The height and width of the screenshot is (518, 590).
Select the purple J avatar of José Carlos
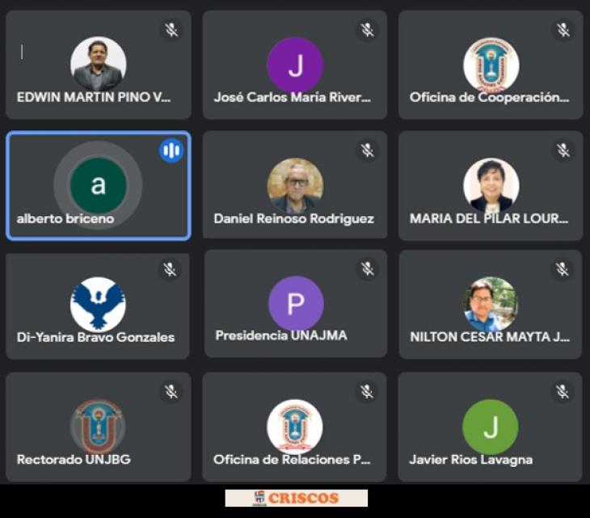point(295,65)
